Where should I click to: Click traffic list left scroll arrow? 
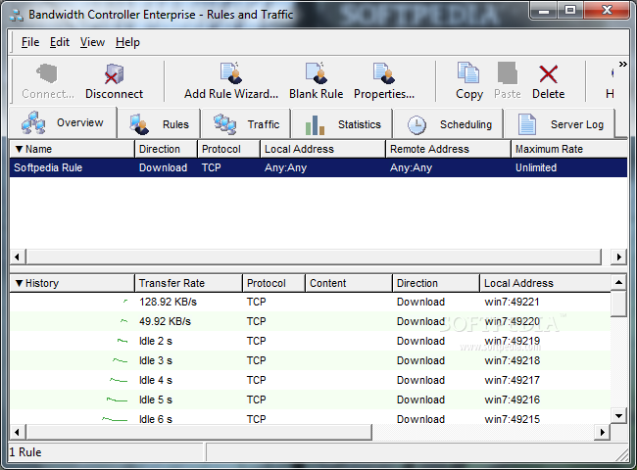[x=17, y=433]
